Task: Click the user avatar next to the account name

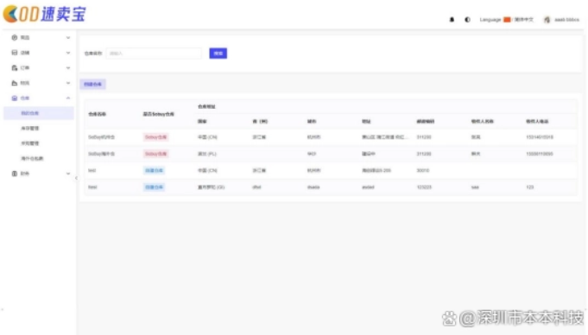Action: (547, 20)
